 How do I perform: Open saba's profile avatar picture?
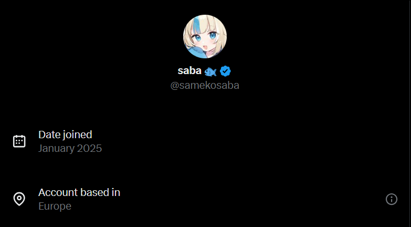[x=205, y=36]
